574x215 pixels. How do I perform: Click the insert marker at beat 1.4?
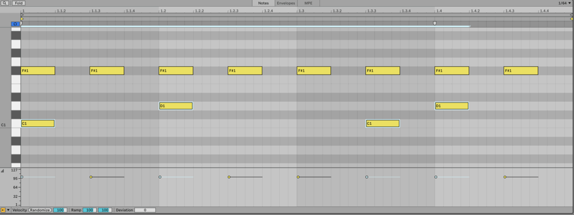tap(434, 23)
